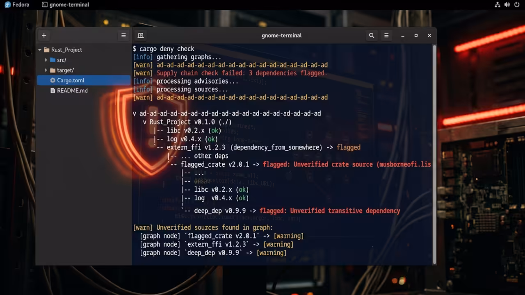Click the terminal vertical scrollbar

tap(434, 154)
